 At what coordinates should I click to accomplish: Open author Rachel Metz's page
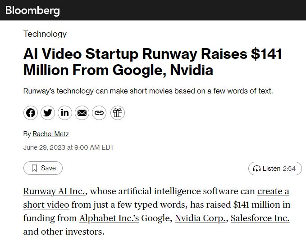(50, 134)
